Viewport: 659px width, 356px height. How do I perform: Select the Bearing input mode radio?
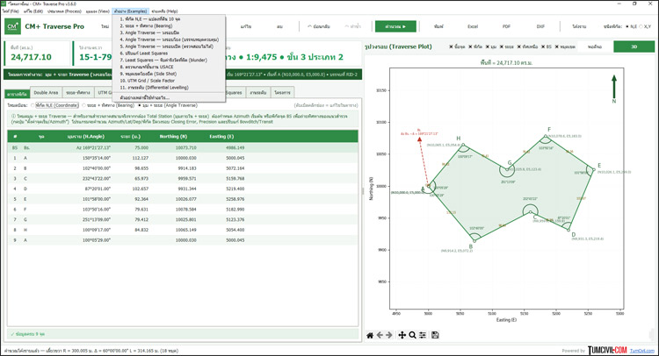(108, 105)
